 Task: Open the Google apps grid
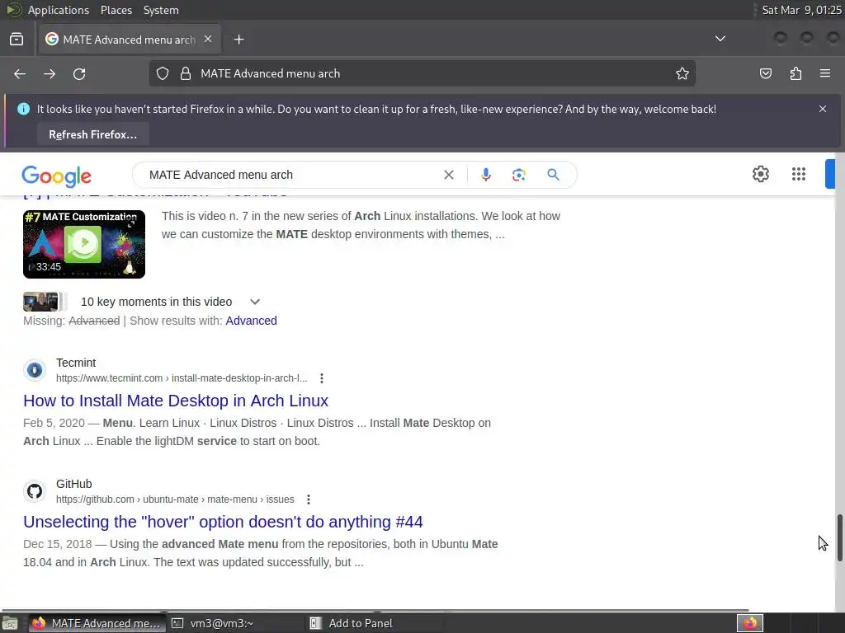click(x=798, y=174)
